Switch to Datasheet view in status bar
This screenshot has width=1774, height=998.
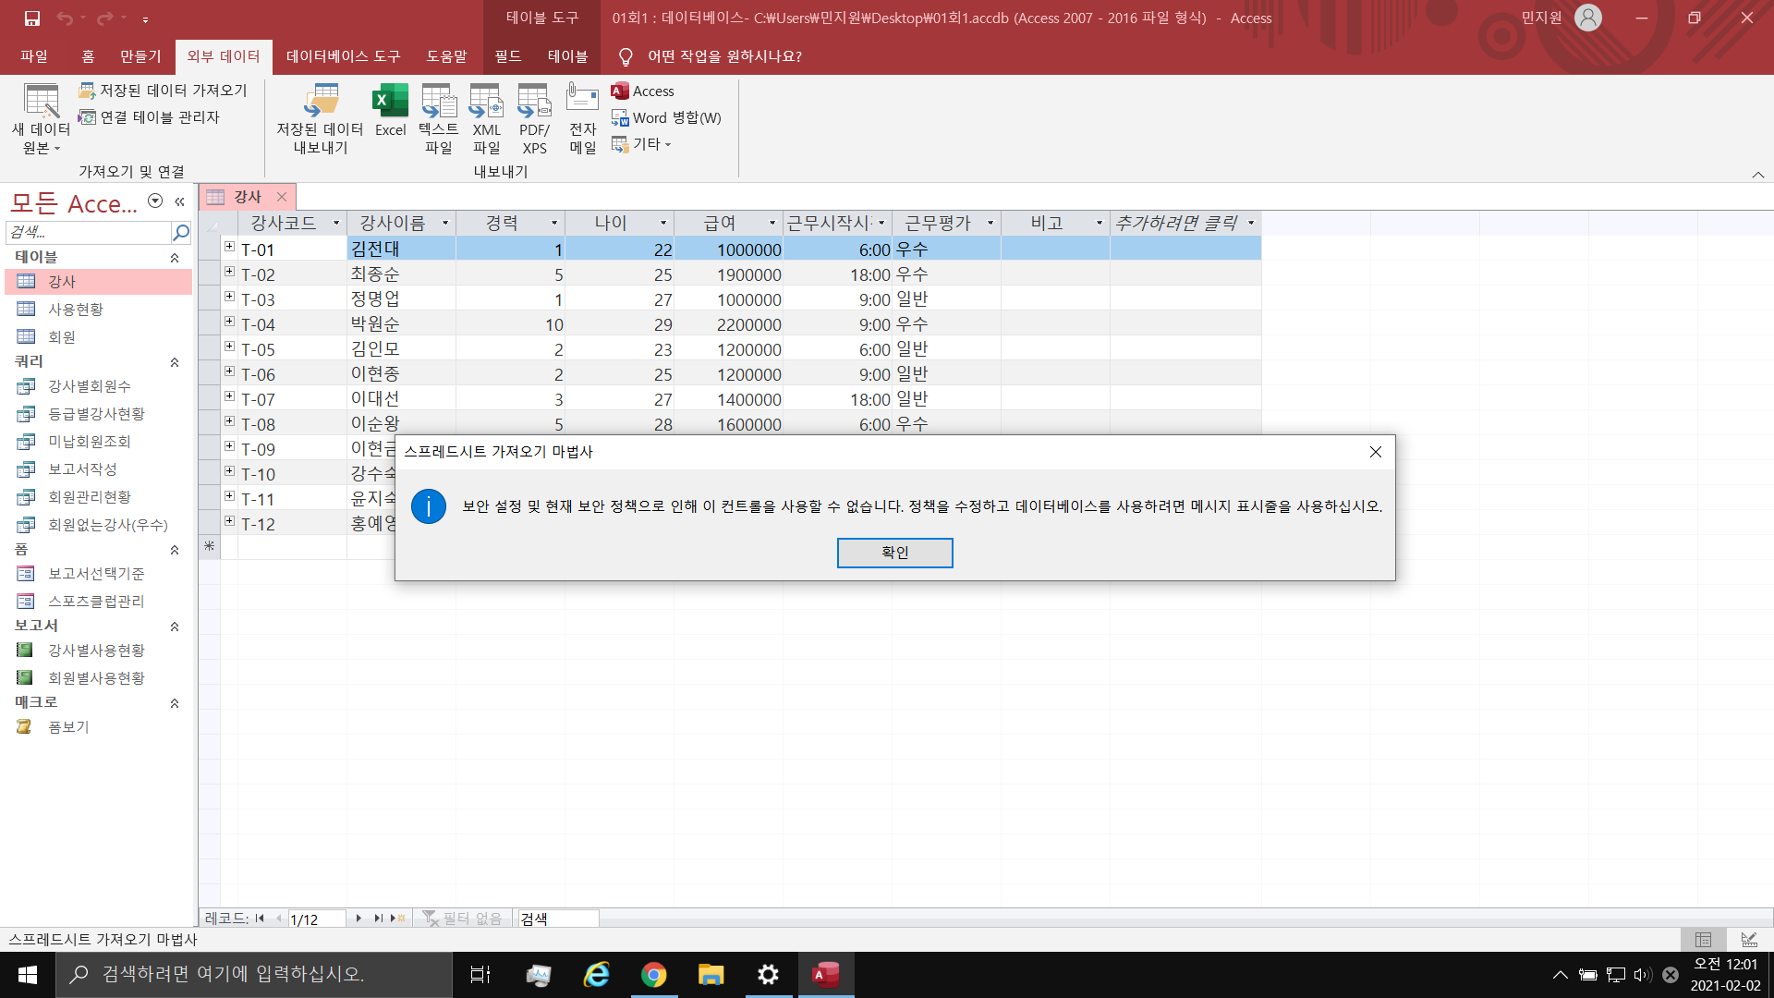coord(1703,939)
